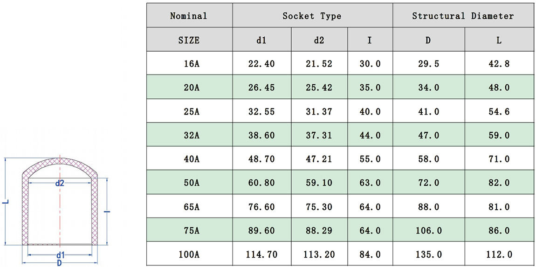Click the "Socket Type" header cell
The image size is (536, 267).
tap(312, 16)
